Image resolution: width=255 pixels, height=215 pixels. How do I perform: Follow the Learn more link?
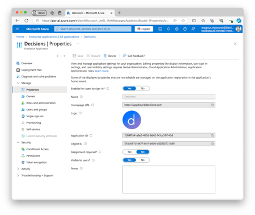[x=101, y=71]
